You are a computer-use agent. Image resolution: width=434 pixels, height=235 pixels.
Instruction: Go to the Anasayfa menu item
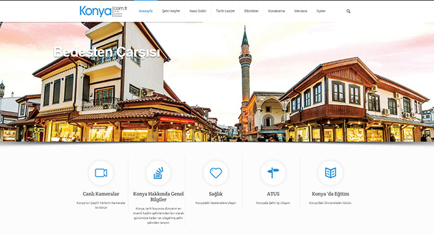[146, 11]
